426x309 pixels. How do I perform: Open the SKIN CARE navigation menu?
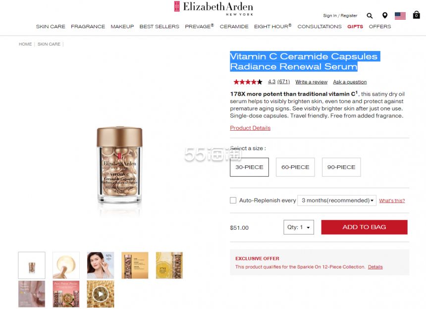[x=51, y=27]
